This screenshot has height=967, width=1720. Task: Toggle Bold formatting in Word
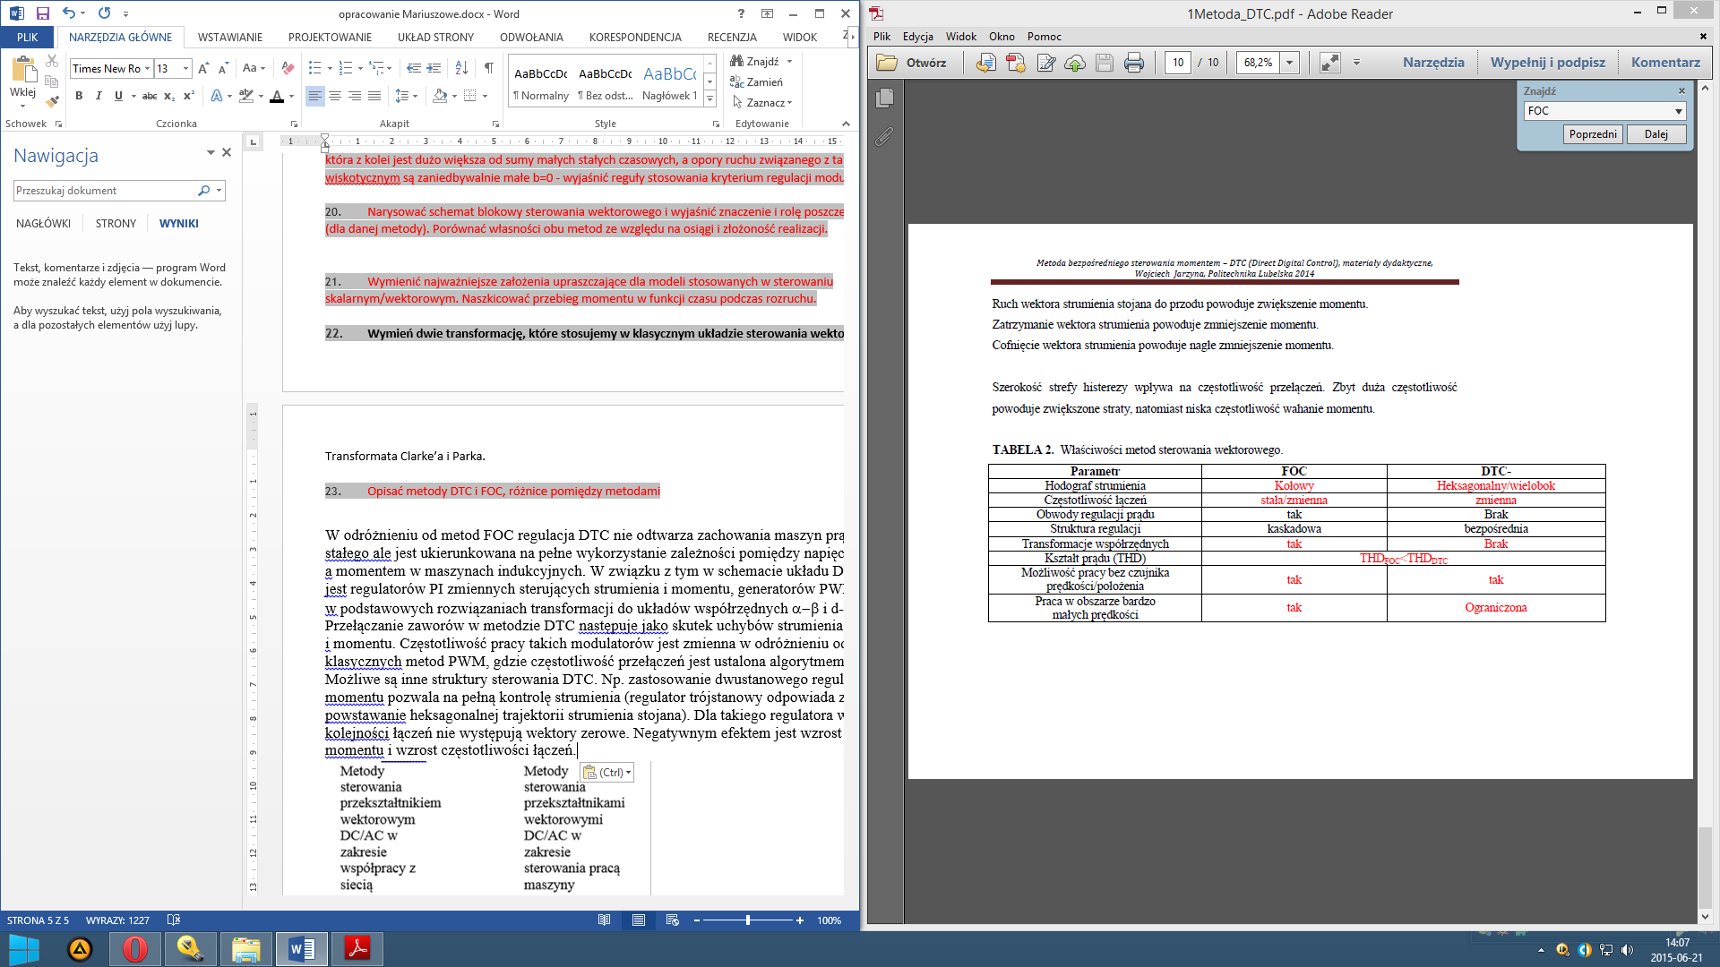pos(79,96)
